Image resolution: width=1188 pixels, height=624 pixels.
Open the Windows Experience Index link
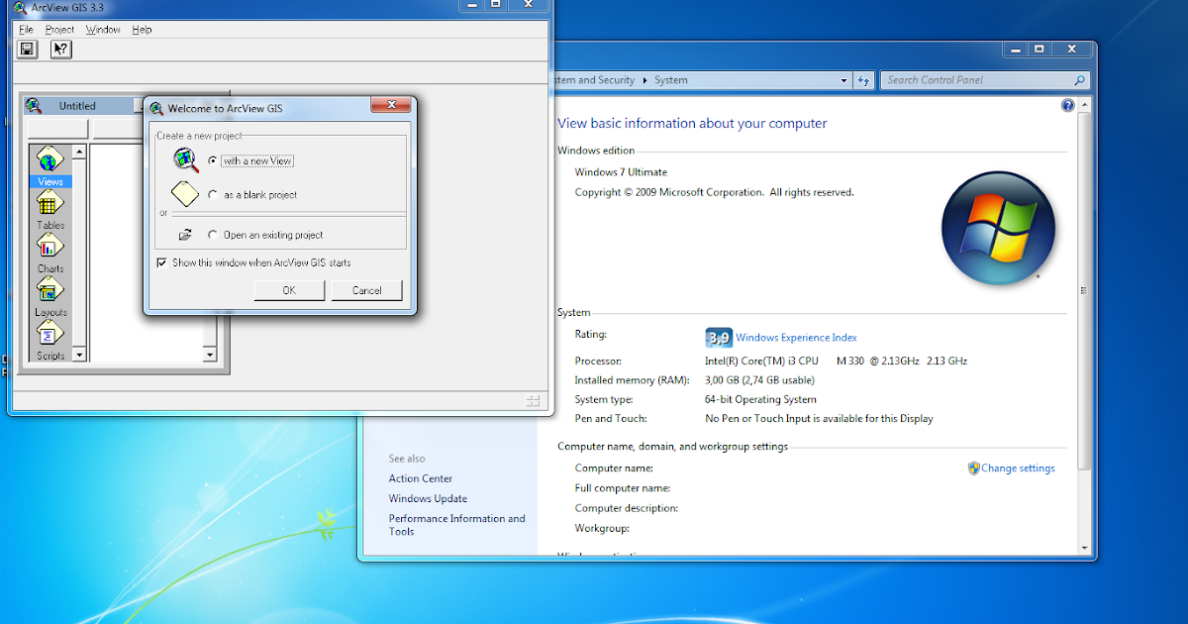[796, 338]
